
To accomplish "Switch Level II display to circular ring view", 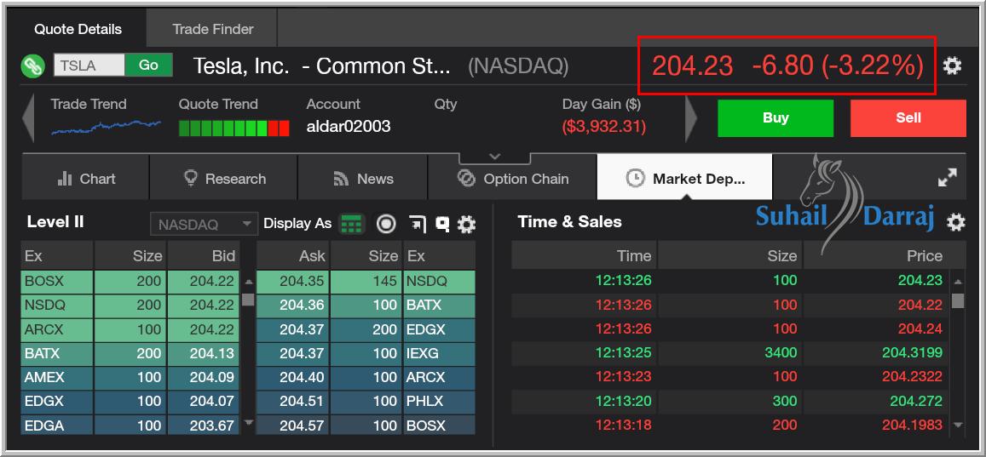I will coord(386,224).
